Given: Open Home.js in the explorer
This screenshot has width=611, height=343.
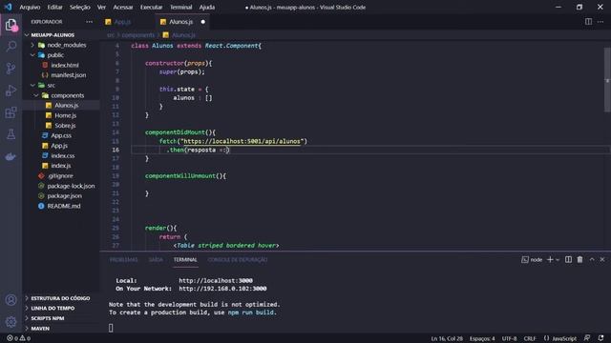Looking at the screenshot, I should (x=66, y=115).
